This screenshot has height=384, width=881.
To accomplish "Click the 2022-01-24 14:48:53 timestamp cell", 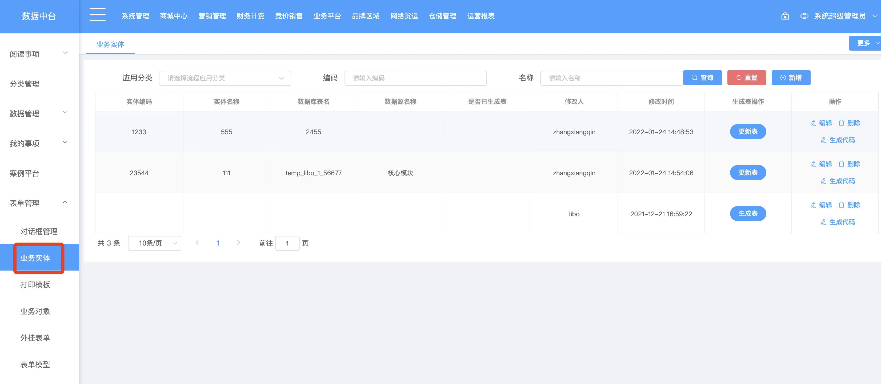I will click(661, 132).
